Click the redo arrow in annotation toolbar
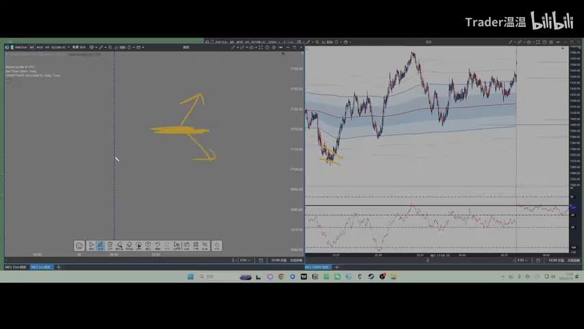Screen dimensions: 584x329 (167, 245)
